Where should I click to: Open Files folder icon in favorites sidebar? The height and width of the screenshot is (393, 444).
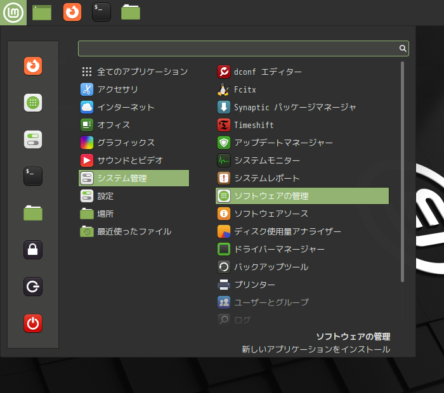(x=33, y=213)
